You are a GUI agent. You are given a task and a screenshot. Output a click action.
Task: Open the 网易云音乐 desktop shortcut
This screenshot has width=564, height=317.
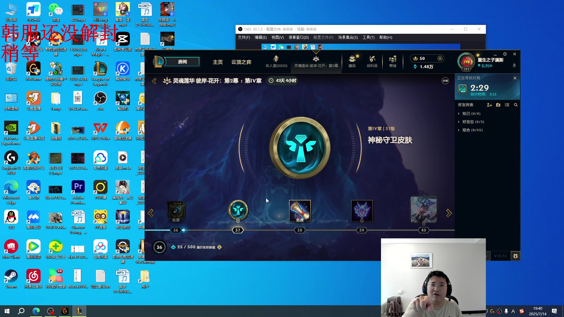[33, 279]
